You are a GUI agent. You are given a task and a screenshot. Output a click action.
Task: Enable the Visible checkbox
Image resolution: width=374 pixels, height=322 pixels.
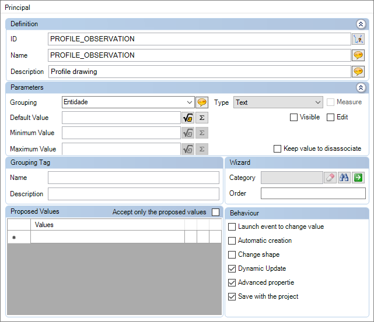pos(293,117)
